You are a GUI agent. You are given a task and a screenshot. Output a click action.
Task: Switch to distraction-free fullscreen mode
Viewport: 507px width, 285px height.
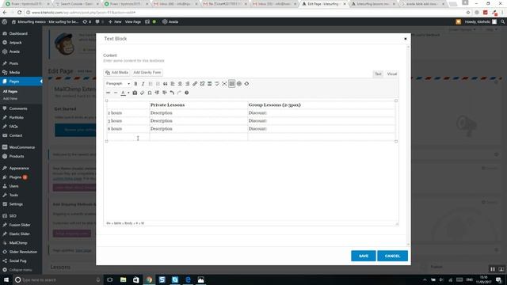(x=224, y=84)
